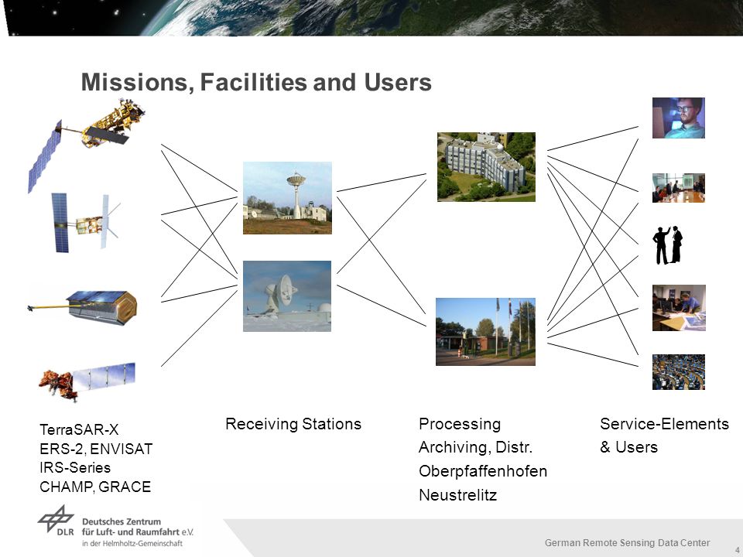Select the Service-Elements text line

pos(664,423)
